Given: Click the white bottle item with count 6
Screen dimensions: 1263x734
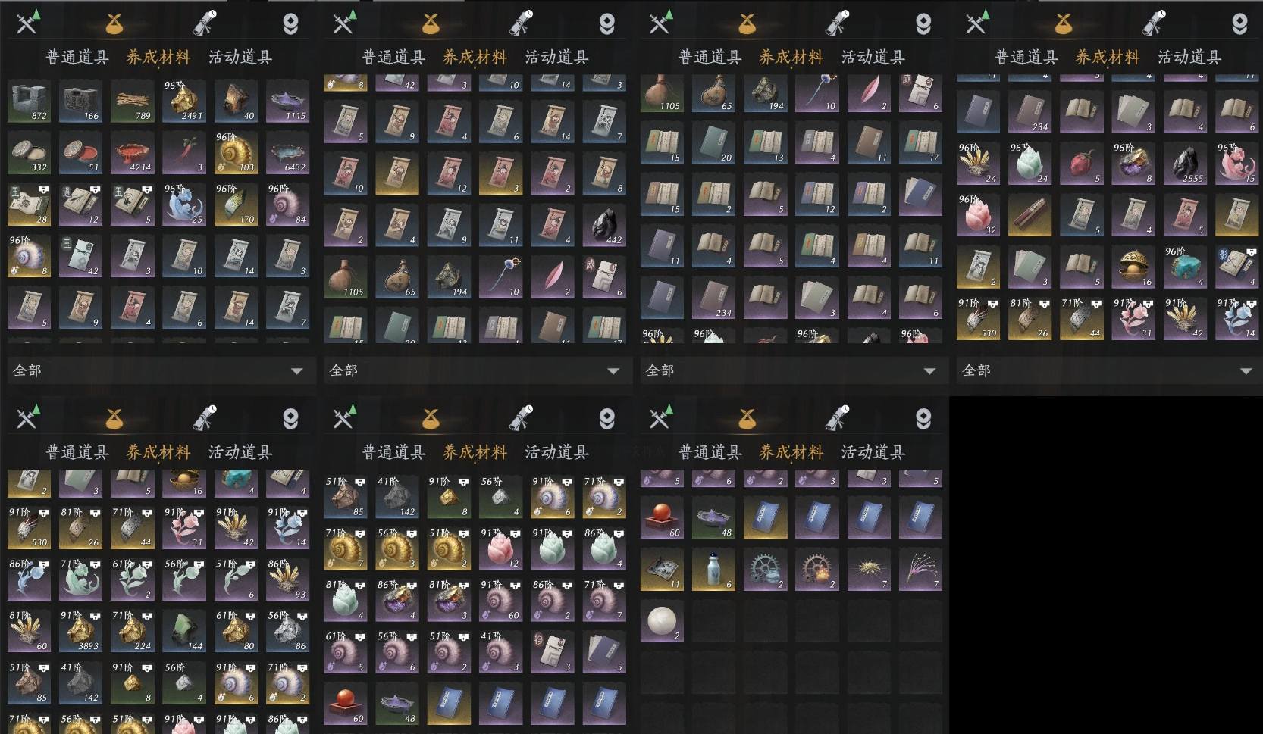Looking at the screenshot, I should (x=713, y=570).
